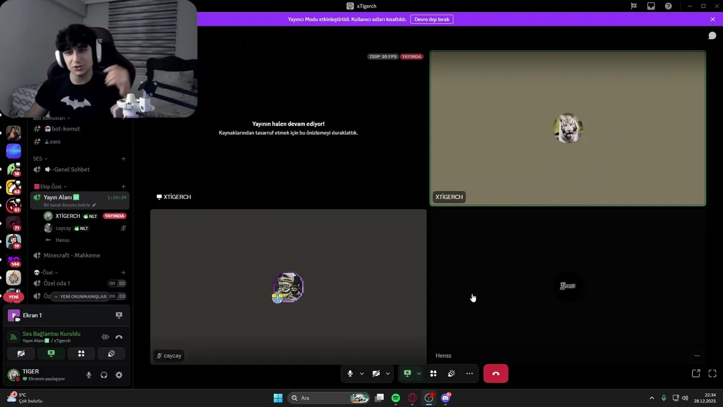Collapse the SES channel category
Viewport: 723px width, 407px height.
click(40, 159)
